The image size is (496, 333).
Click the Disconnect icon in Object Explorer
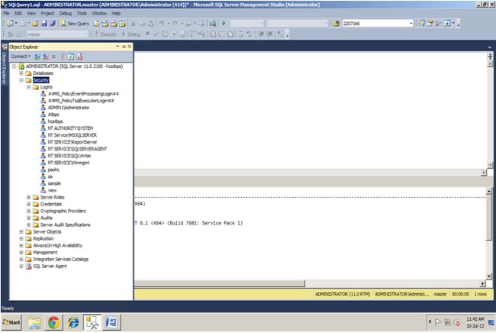point(46,57)
